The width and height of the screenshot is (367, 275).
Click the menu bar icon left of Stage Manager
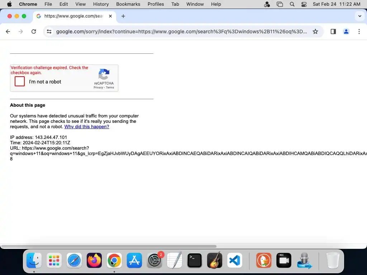(x=267, y=4)
